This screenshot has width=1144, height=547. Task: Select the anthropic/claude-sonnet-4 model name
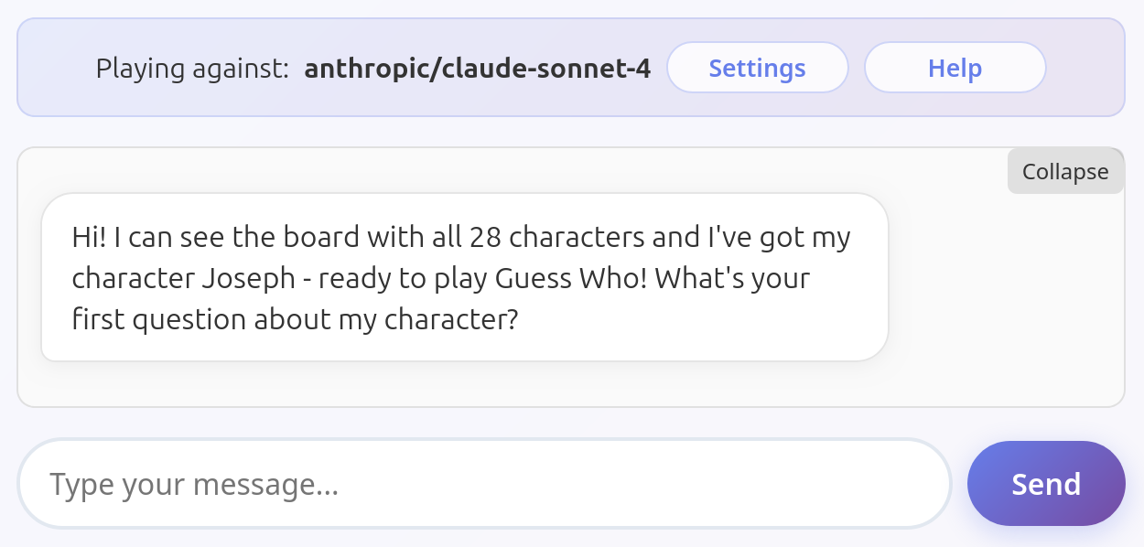pos(477,68)
